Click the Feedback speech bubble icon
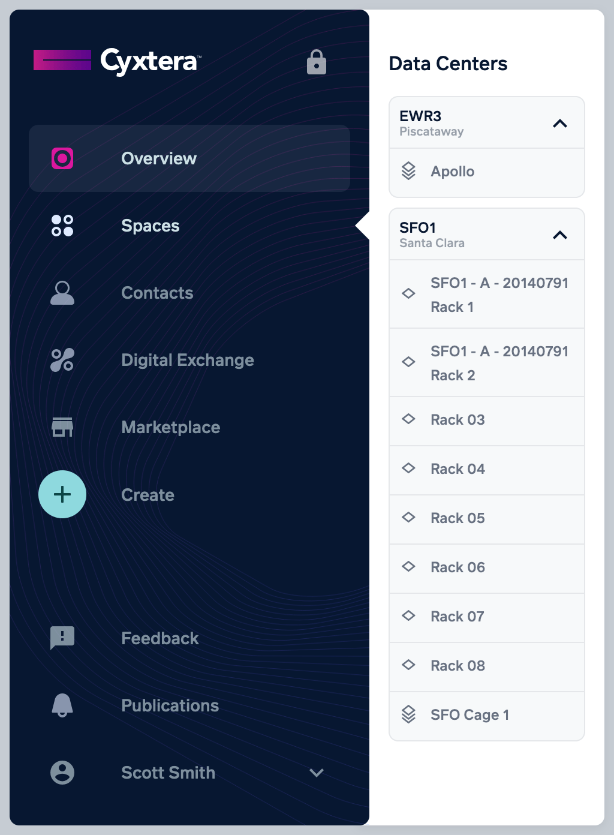 tap(62, 638)
